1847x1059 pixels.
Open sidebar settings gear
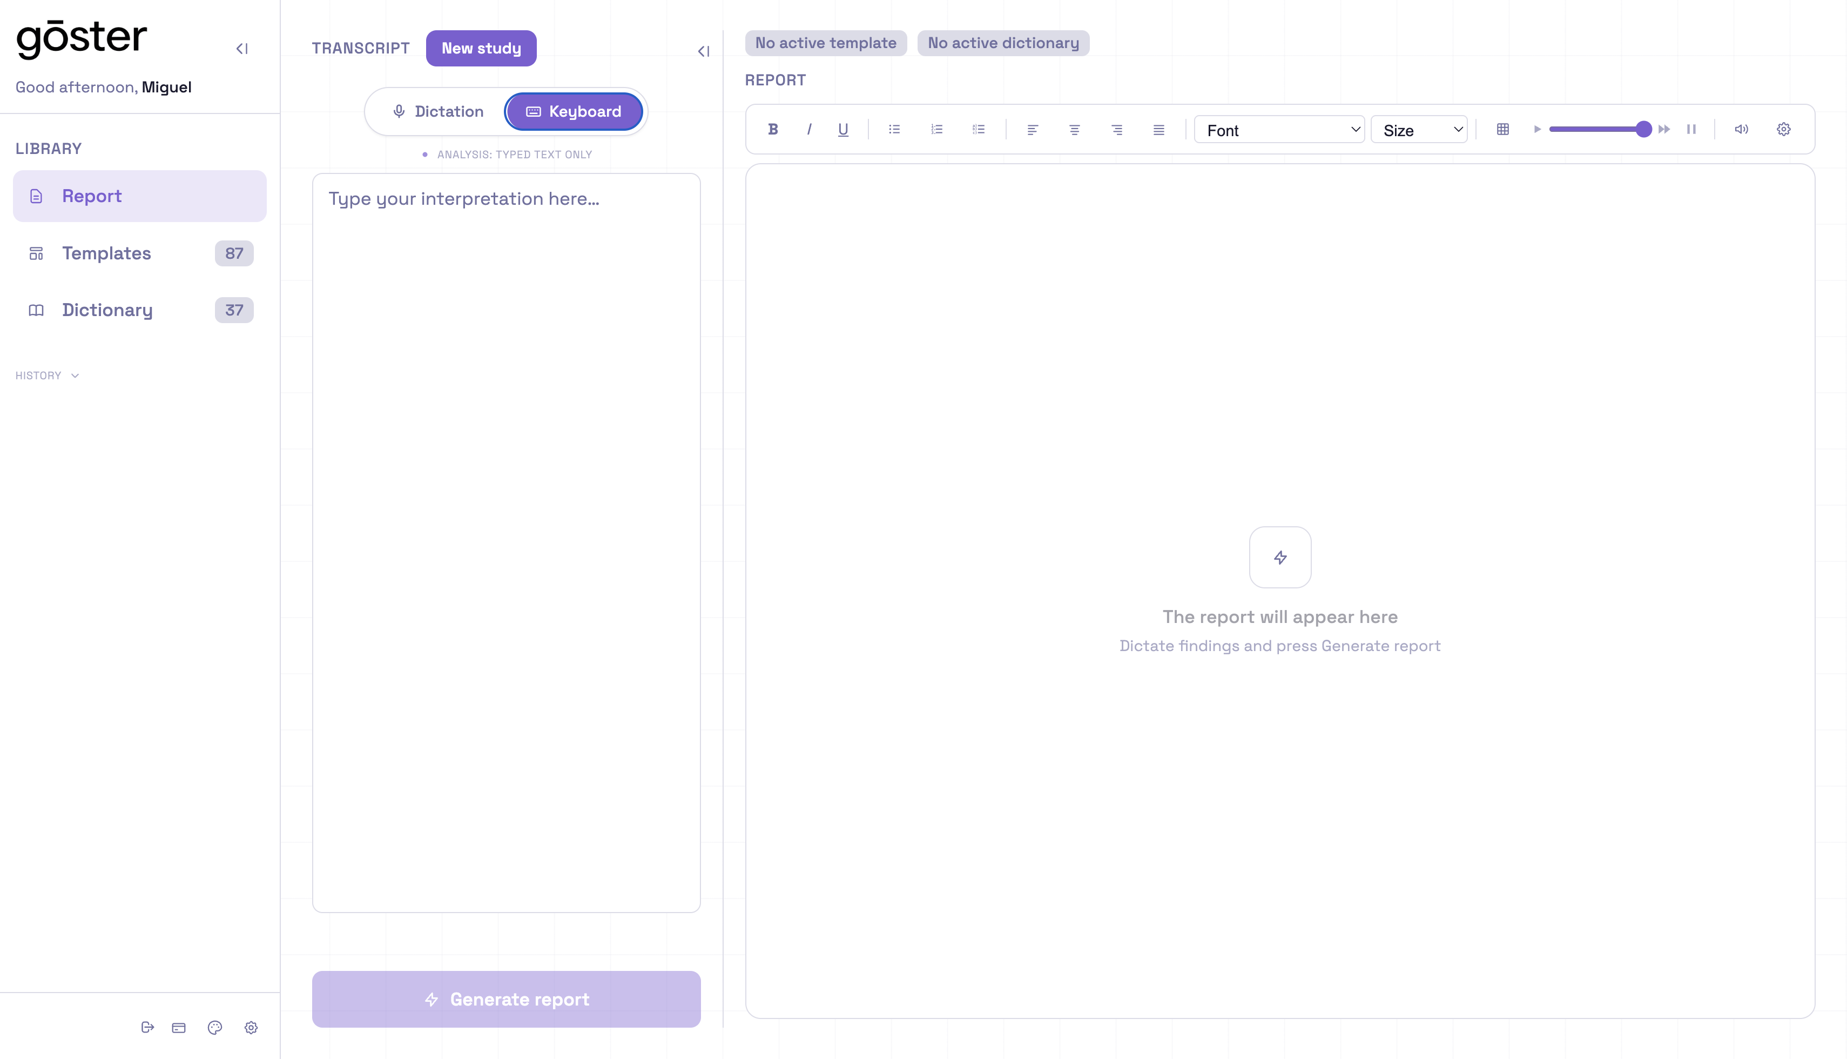click(x=251, y=1027)
